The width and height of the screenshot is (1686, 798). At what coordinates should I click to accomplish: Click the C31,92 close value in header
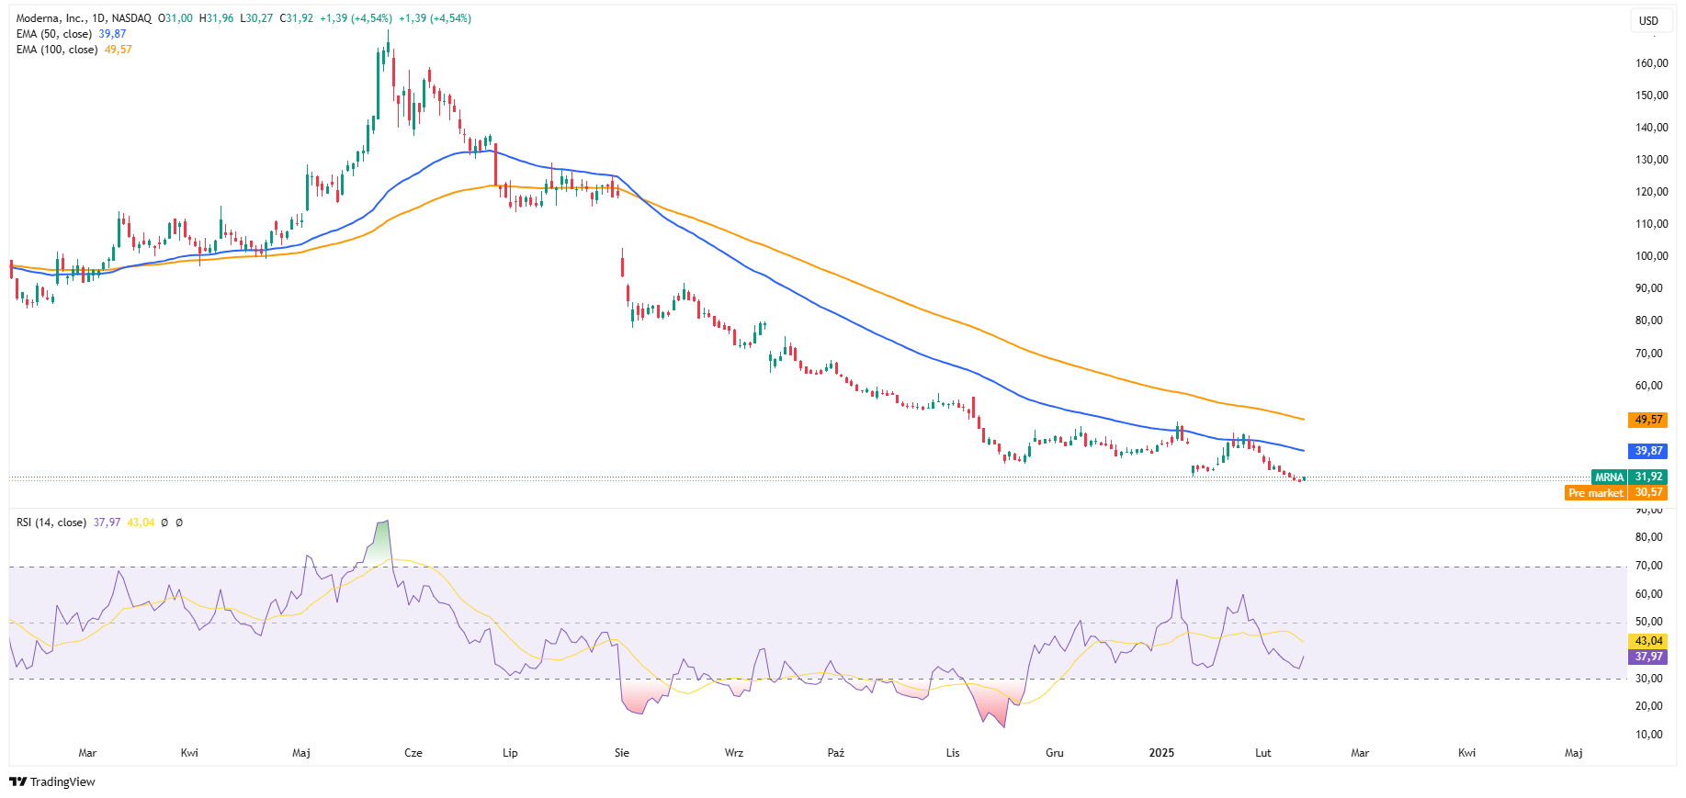(x=297, y=18)
